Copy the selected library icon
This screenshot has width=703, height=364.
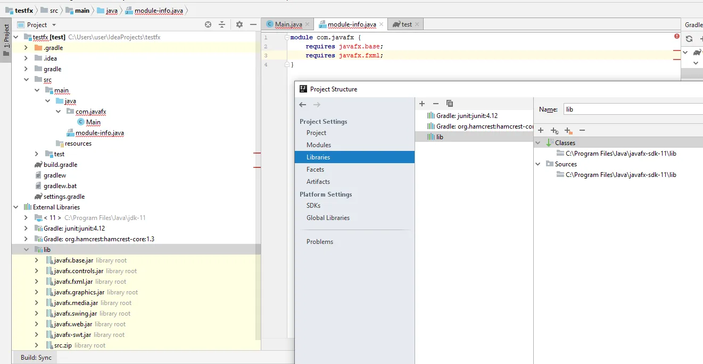click(x=450, y=104)
